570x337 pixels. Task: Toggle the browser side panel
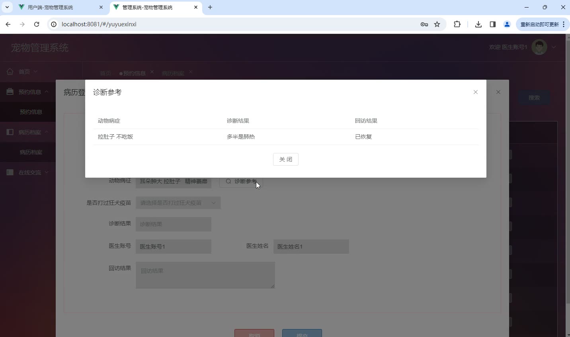pos(493,24)
